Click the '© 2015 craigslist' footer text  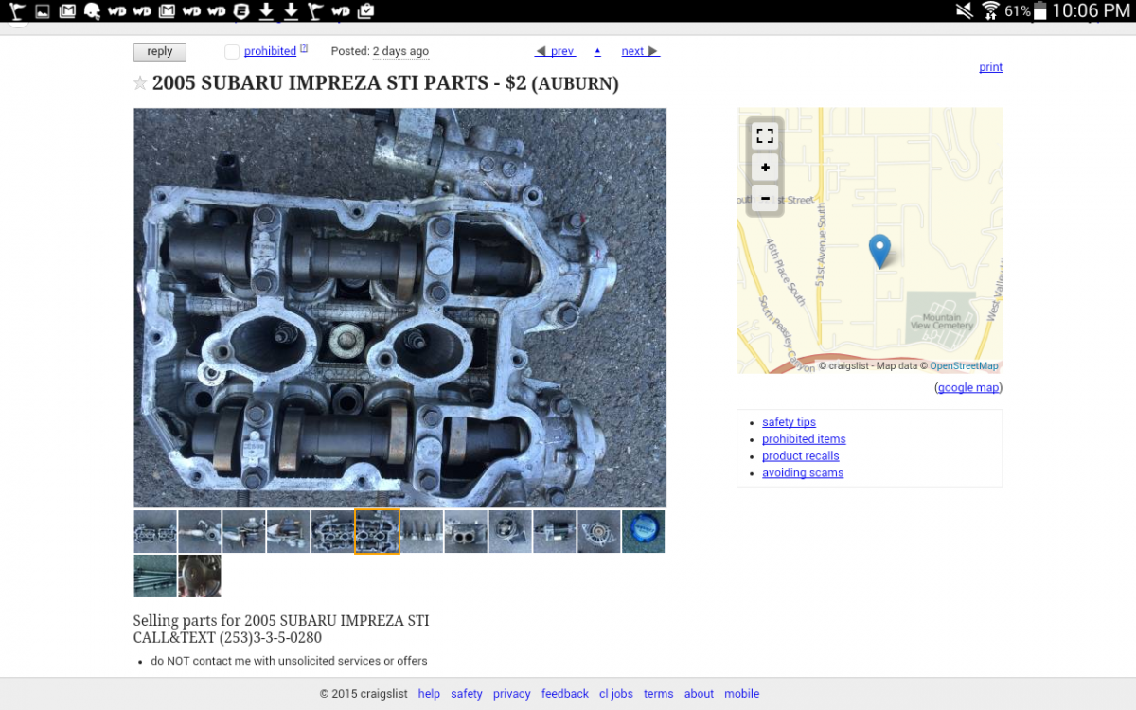364,694
